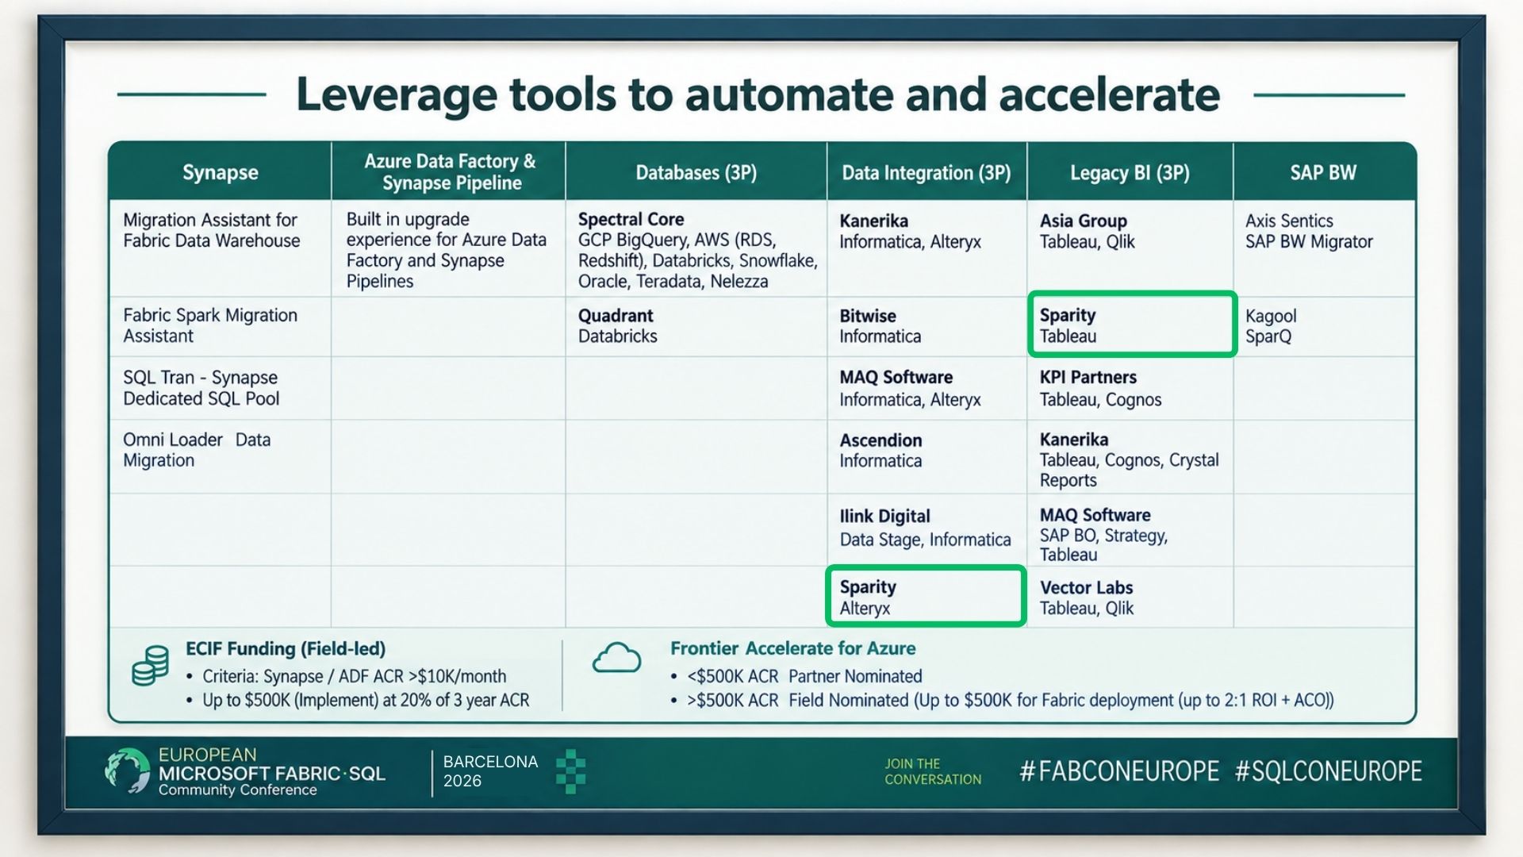This screenshot has height=857, width=1523.
Task: Click the cloud icon beside Frontier Accelerate
Action: click(616, 659)
